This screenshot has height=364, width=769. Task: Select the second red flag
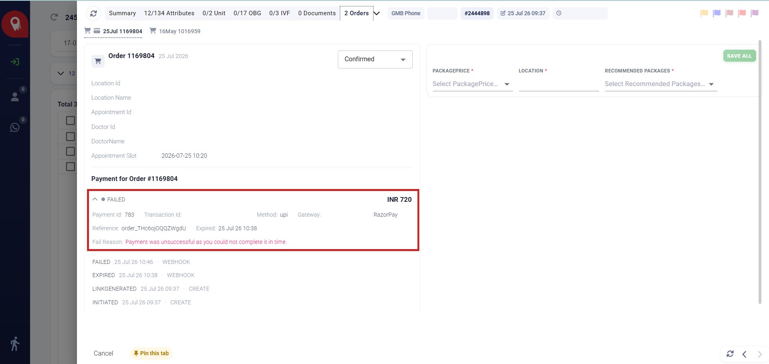click(x=742, y=13)
